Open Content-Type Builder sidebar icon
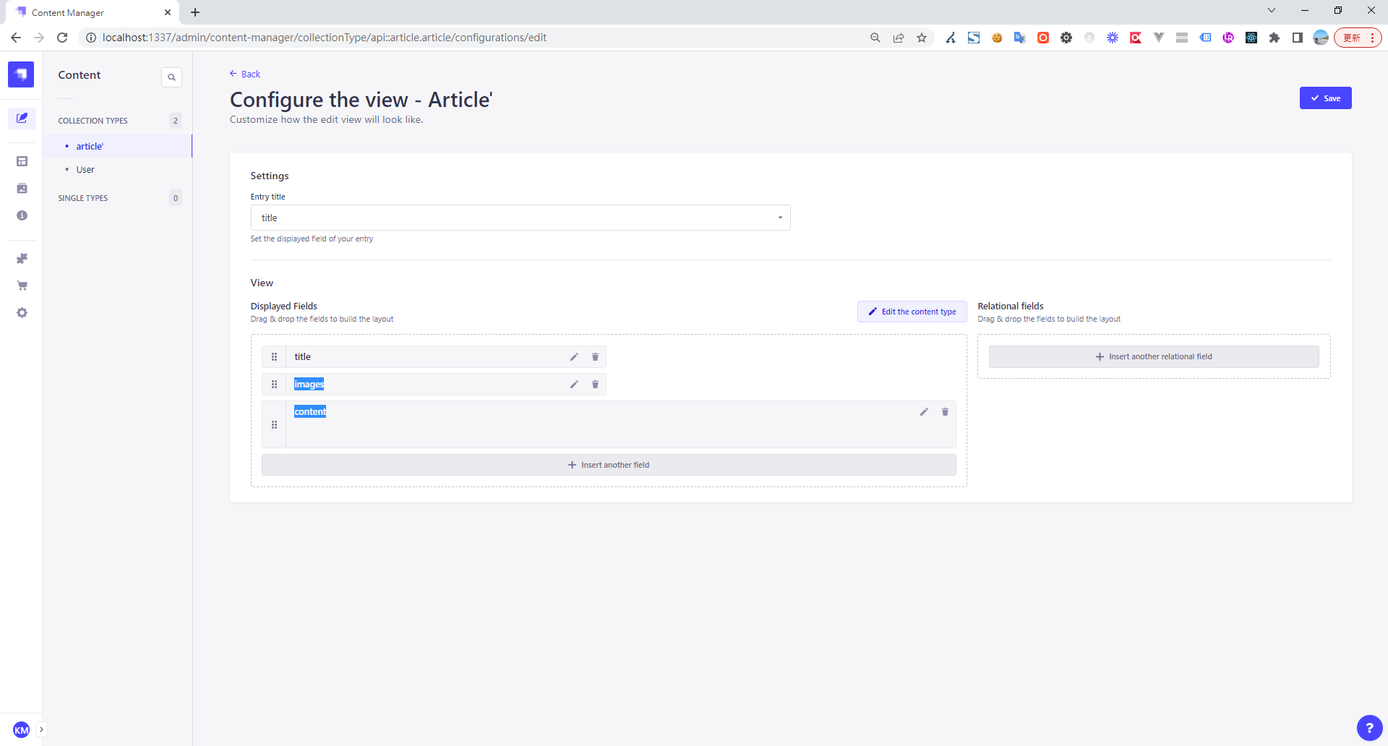This screenshot has width=1388, height=746. coord(22,161)
